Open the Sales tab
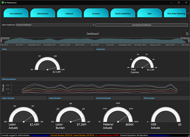 click(x=149, y=13)
